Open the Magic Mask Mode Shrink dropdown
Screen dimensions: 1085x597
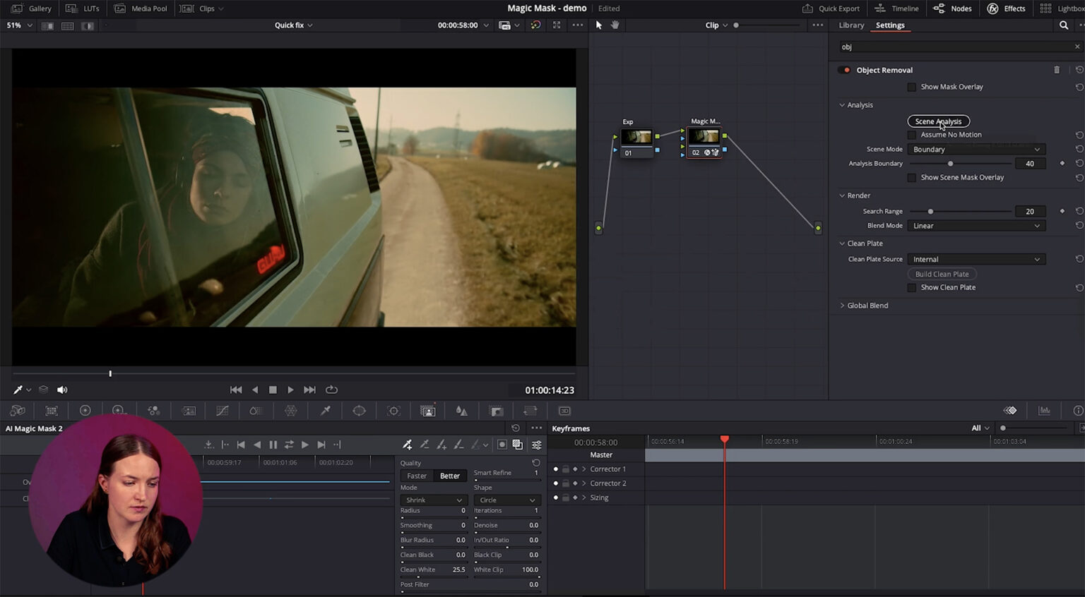point(432,500)
